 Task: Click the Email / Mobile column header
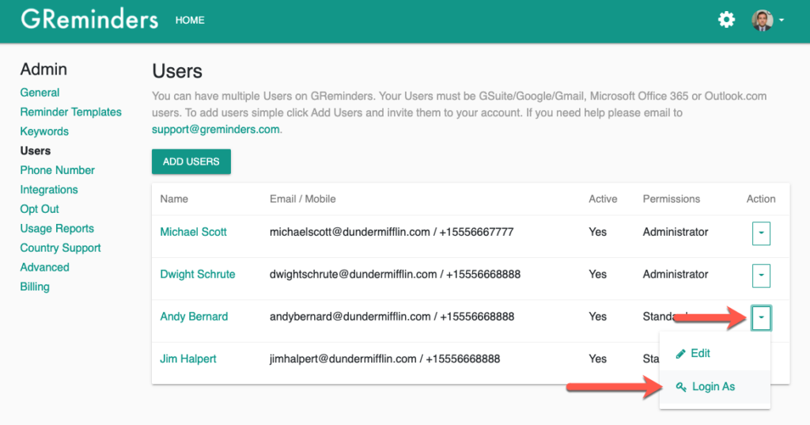click(303, 199)
